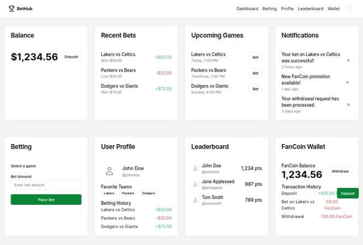
Task: Click the Transaction History heading
Action: (x=301, y=187)
